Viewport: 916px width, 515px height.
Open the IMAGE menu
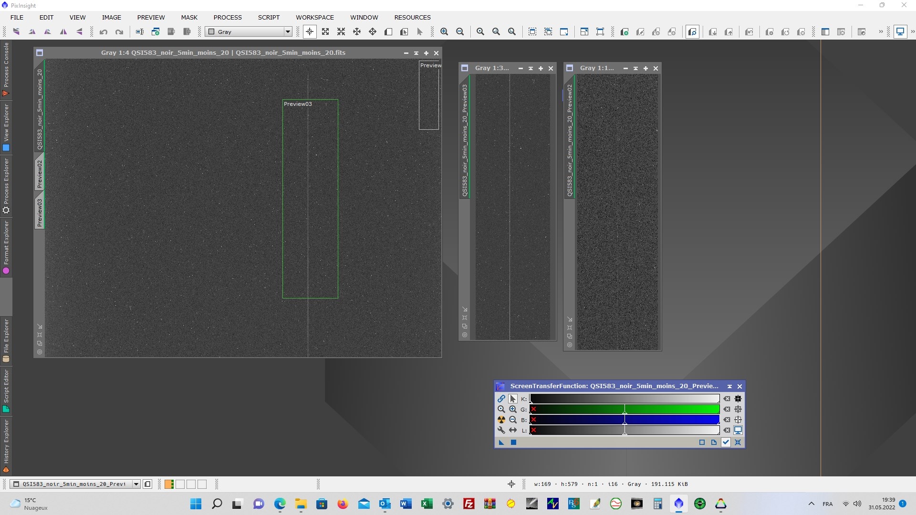(x=111, y=17)
